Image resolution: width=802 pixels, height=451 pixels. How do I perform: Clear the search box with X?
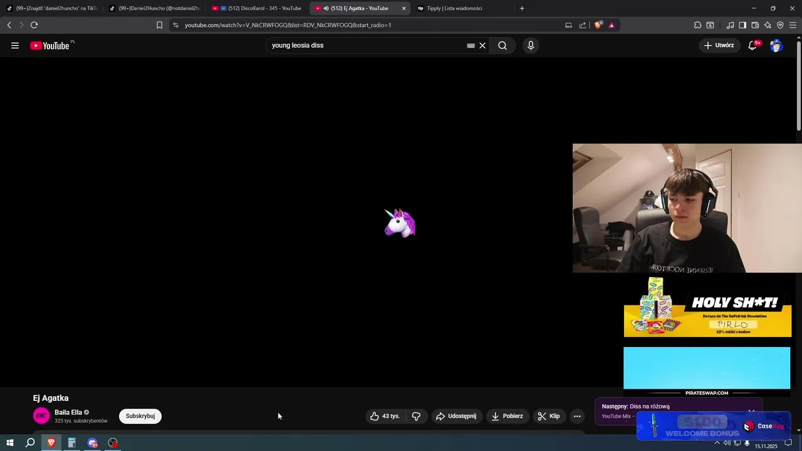click(x=482, y=45)
